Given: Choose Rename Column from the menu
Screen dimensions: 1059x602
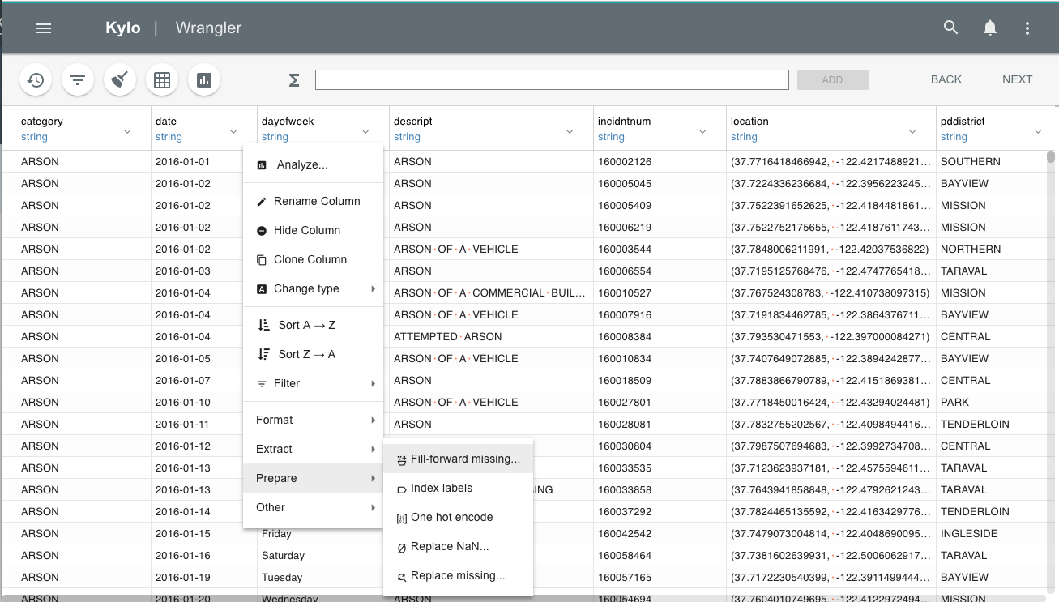Looking at the screenshot, I should click(313, 201).
